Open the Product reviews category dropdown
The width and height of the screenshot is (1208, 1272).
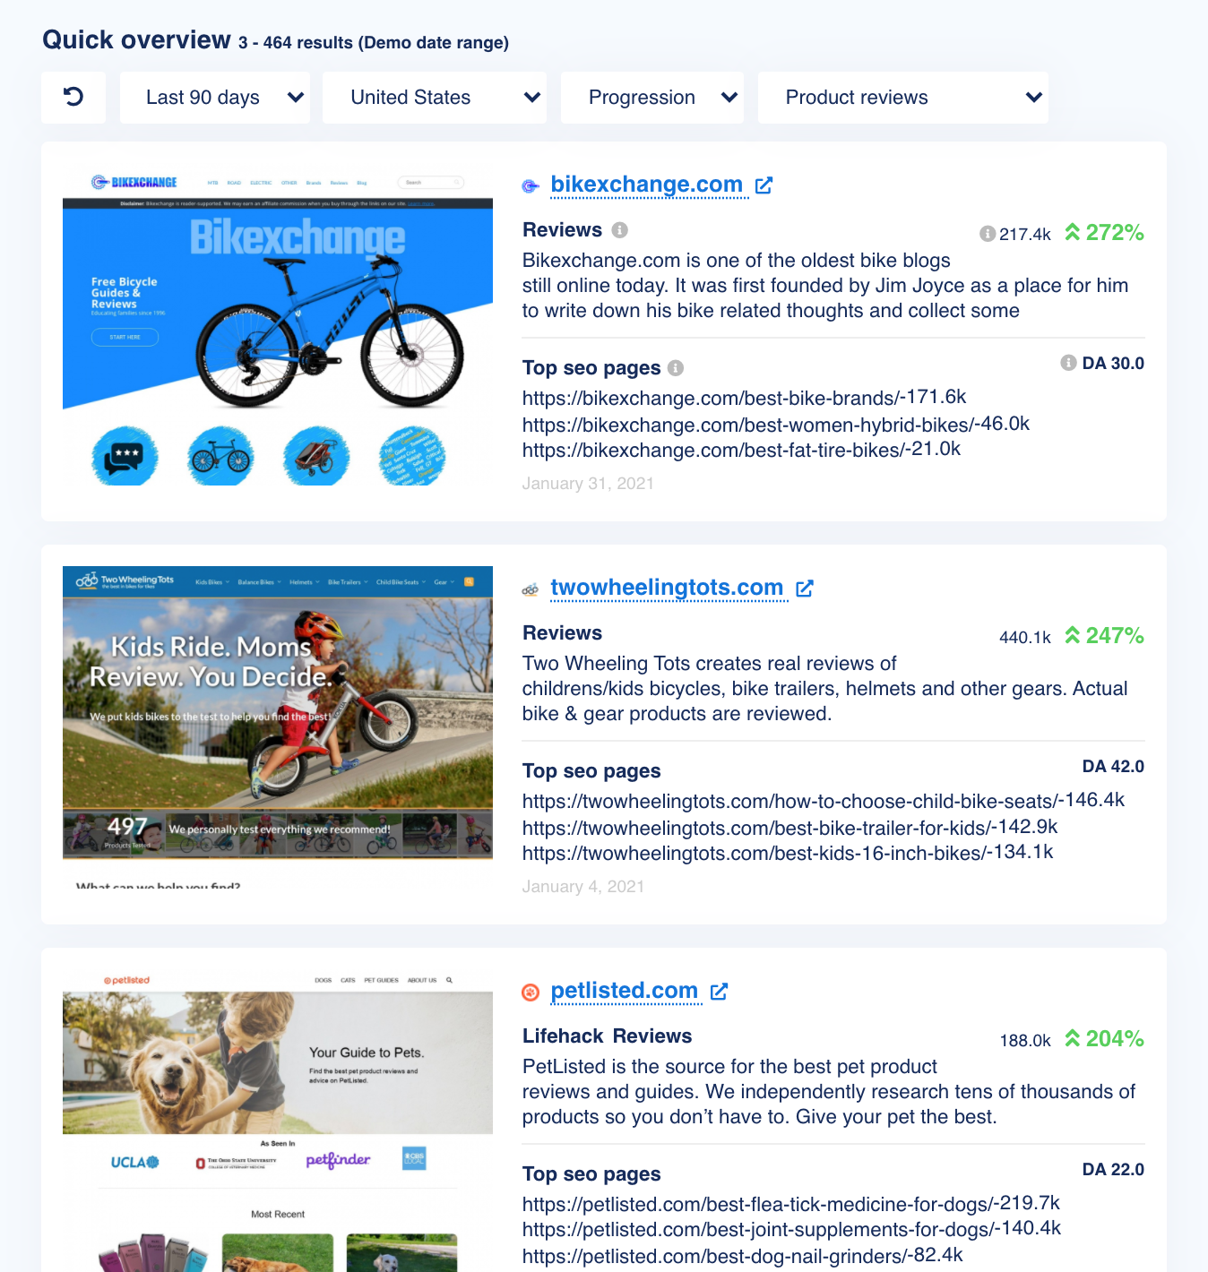903,98
